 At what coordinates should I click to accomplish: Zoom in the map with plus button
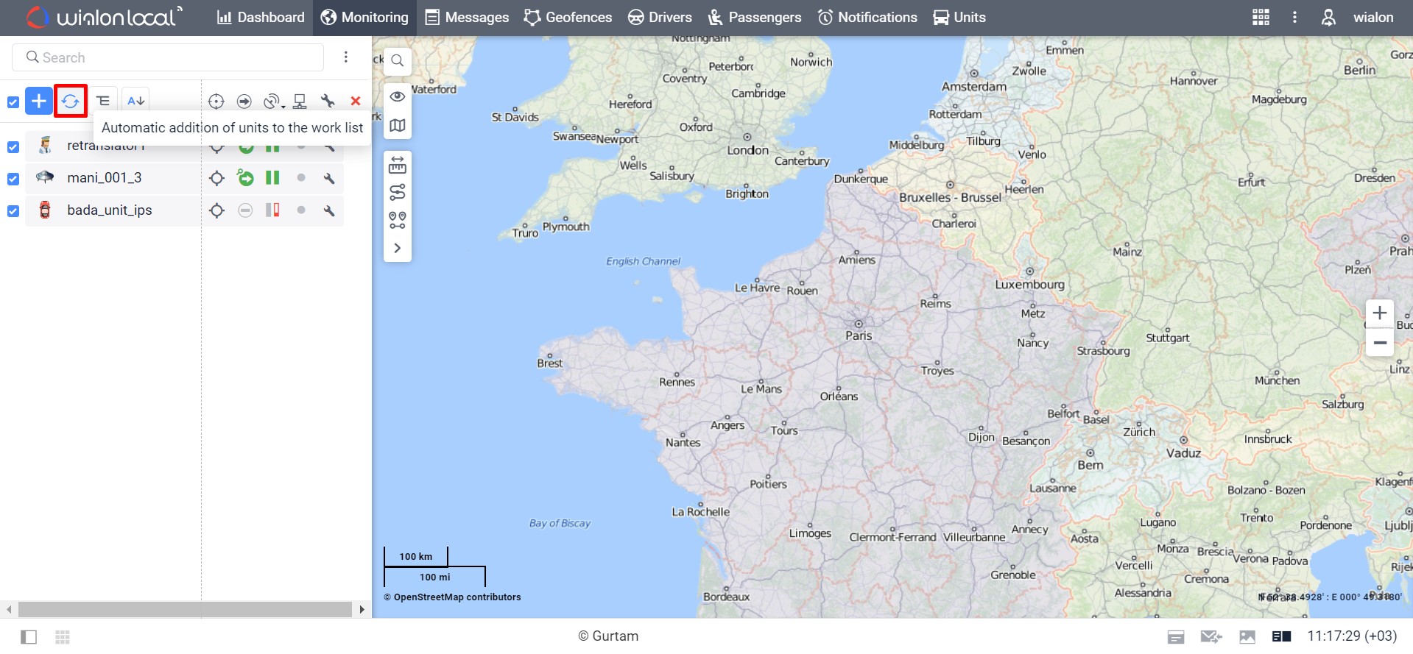point(1379,313)
